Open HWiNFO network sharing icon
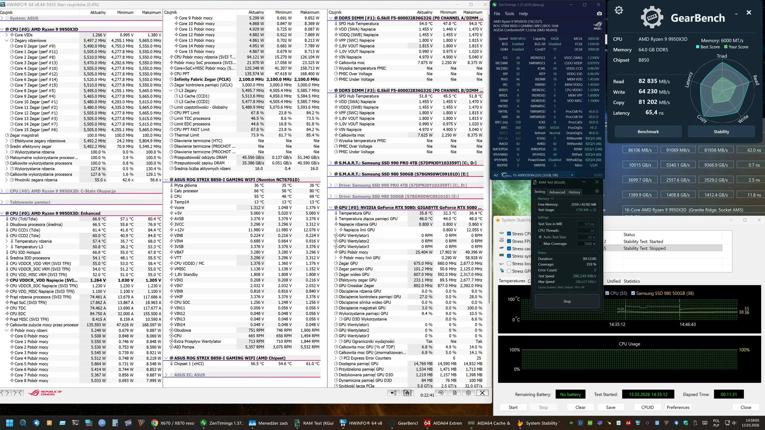This screenshot has height=430, width=765. (x=394, y=393)
